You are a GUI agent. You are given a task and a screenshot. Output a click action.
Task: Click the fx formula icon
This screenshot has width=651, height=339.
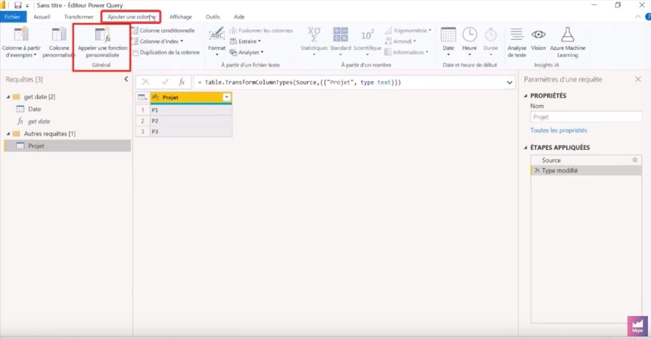[x=182, y=82]
